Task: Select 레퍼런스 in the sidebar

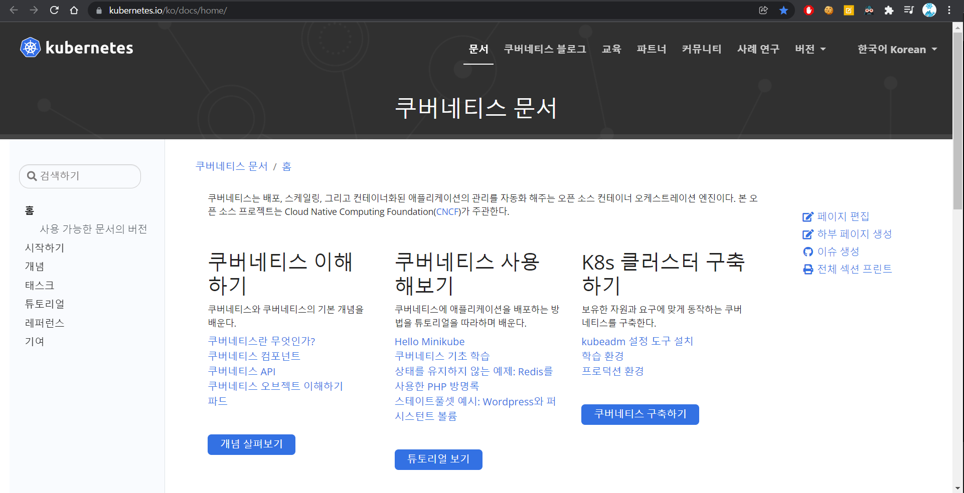Action: coord(45,323)
